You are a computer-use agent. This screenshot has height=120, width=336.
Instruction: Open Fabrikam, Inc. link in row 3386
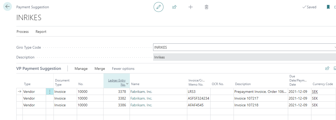coord(141,105)
